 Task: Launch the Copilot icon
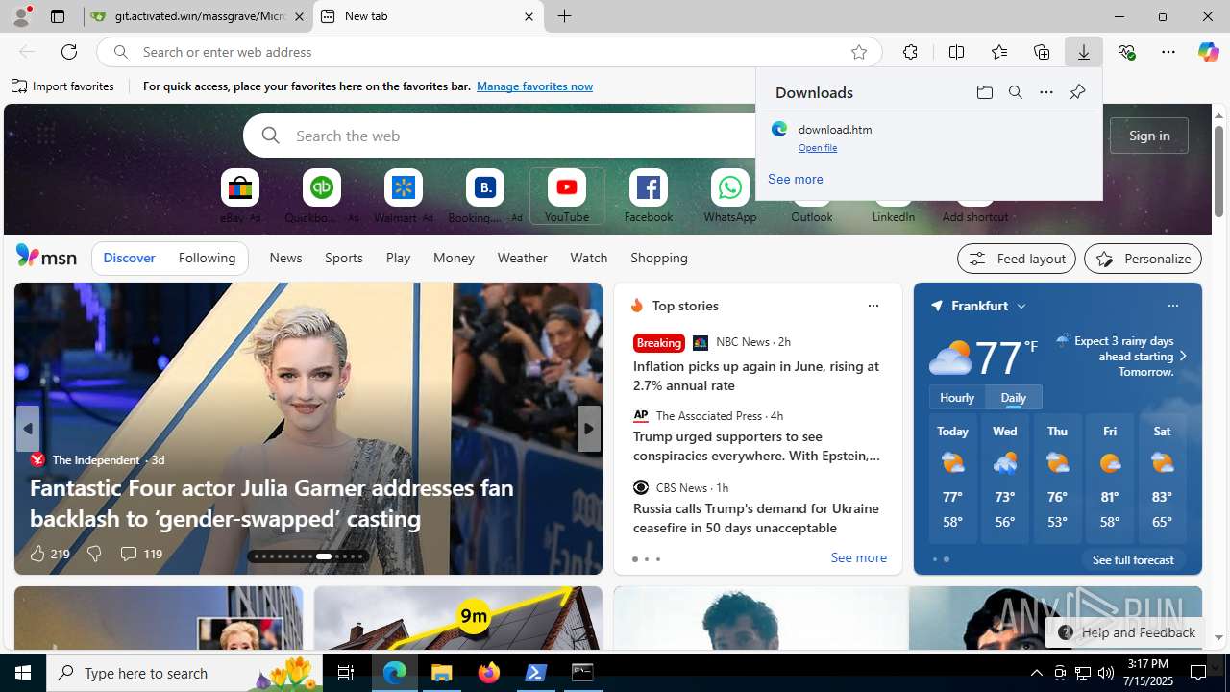[x=1208, y=52]
